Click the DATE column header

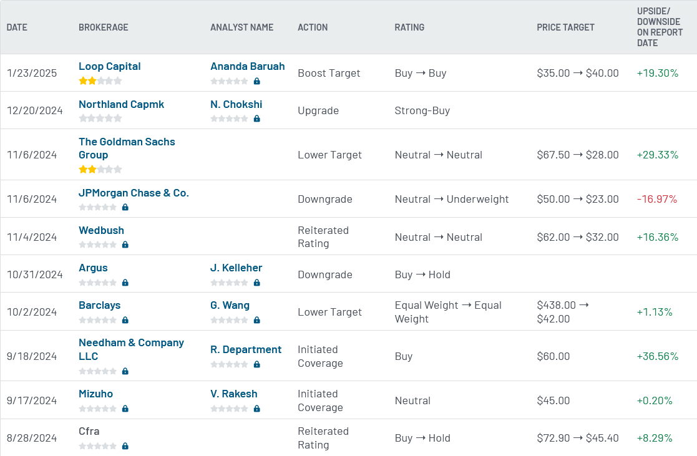point(17,27)
